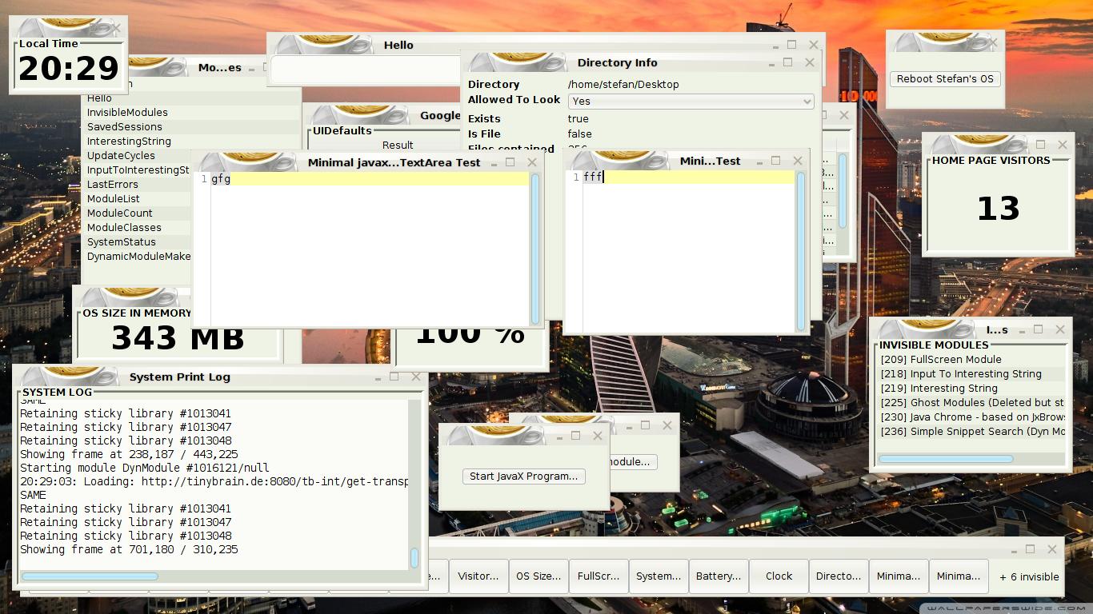Maximize the System Print Log window
This screenshot has height=614, width=1093.
[394, 377]
